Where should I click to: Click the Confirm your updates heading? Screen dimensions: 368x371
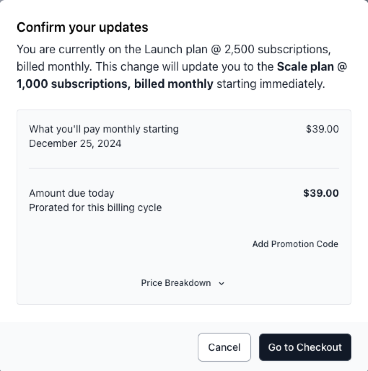click(82, 27)
